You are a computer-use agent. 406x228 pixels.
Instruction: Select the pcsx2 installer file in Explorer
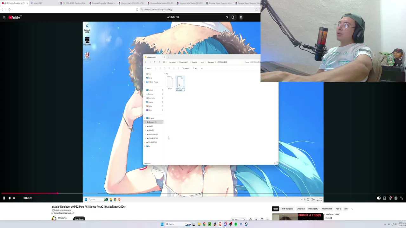click(180, 84)
